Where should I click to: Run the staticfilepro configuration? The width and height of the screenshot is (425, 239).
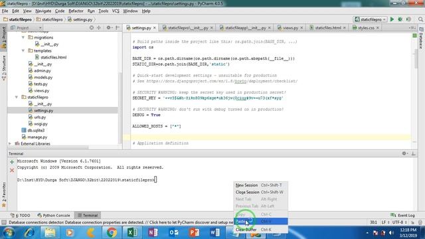pyautogui.click(x=392, y=19)
